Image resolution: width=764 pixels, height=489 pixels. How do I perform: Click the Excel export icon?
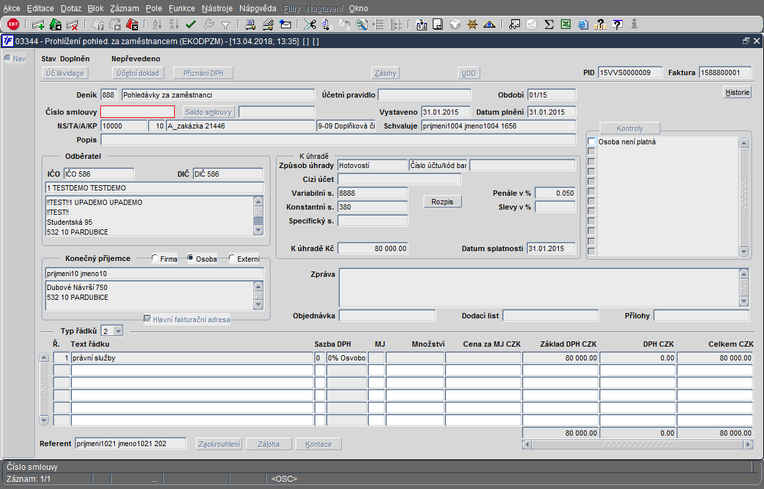point(565,24)
